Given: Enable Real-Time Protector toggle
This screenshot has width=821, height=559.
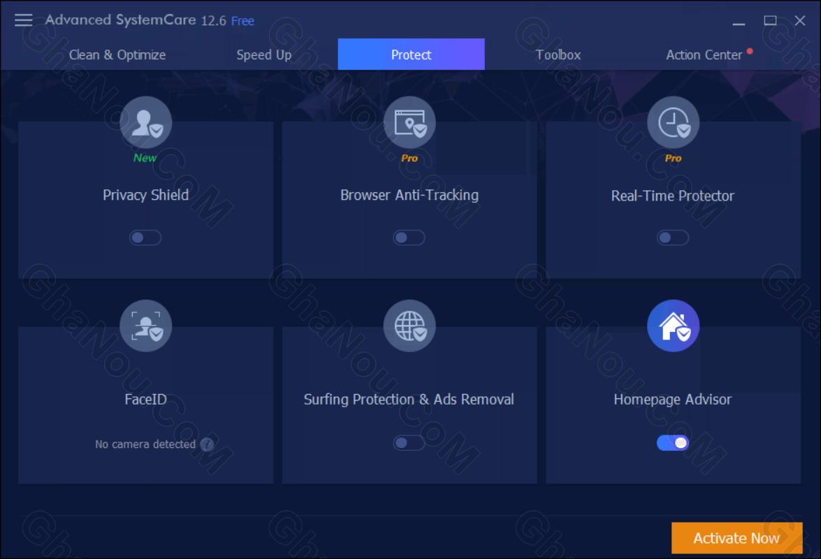Looking at the screenshot, I should (x=673, y=238).
